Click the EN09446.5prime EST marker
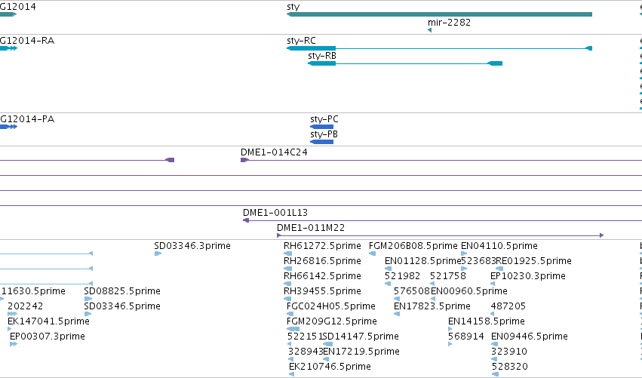This screenshot has width=642, height=378. pyautogui.click(x=495, y=344)
